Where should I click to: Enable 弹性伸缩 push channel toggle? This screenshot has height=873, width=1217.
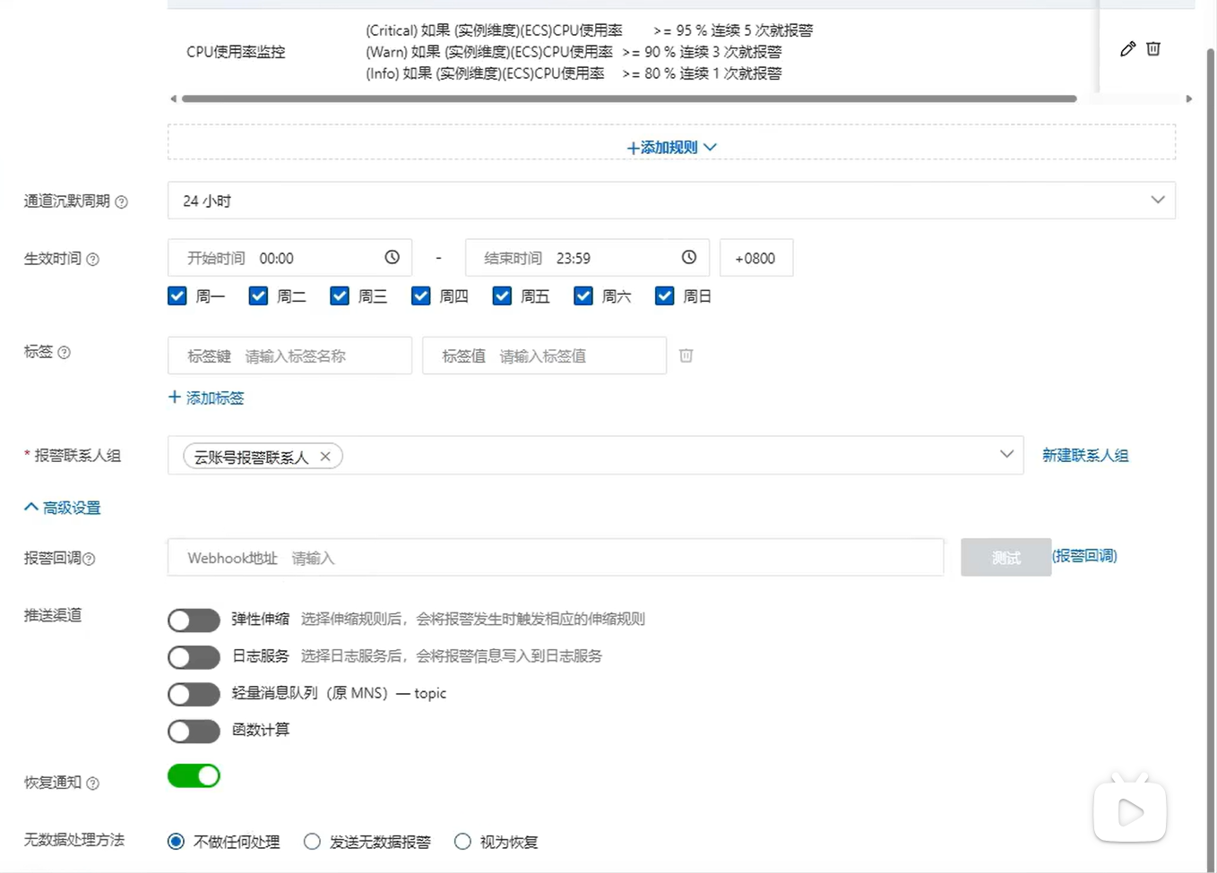(x=194, y=621)
